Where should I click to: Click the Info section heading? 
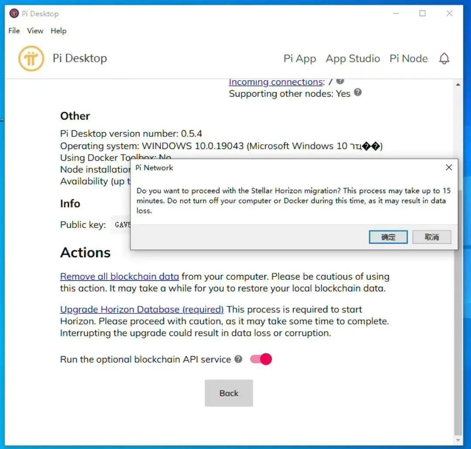(70, 204)
